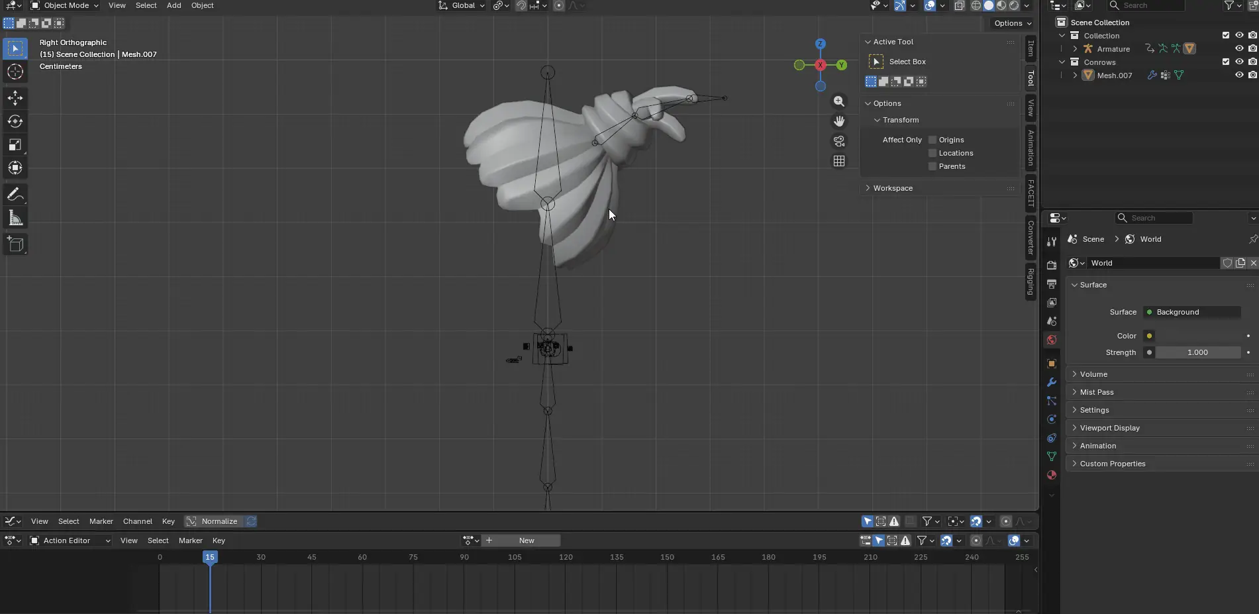This screenshot has height=614, width=1259.
Task: Click the viewport zoom magnifier icon
Action: click(x=839, y=101)
